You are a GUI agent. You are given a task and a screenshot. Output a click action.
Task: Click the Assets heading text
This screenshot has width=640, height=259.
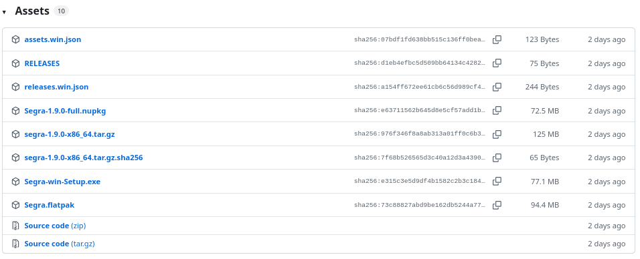[x=32, y=11]
